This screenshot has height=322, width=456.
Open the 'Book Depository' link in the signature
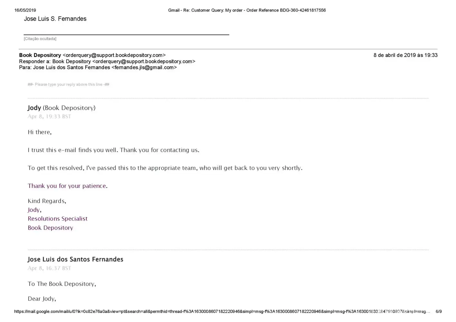pos(50,228)
